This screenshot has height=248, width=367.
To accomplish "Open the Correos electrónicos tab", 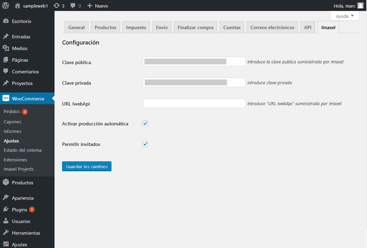I will pyautogui.click(x=272, y=27).
